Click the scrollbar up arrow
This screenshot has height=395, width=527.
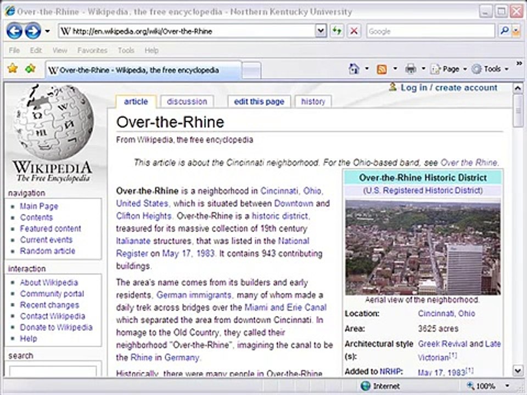click(x=518, y=88)
